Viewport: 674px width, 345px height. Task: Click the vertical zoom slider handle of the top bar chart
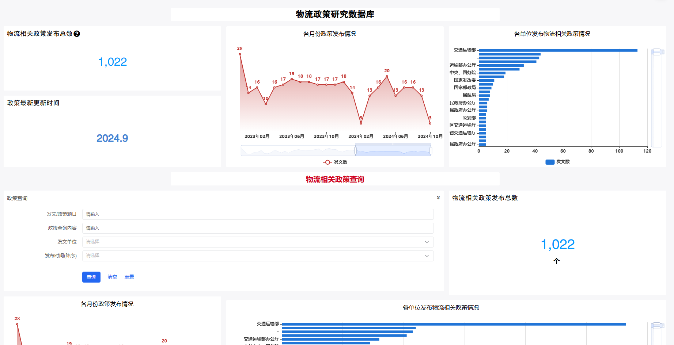click(657, 52)
